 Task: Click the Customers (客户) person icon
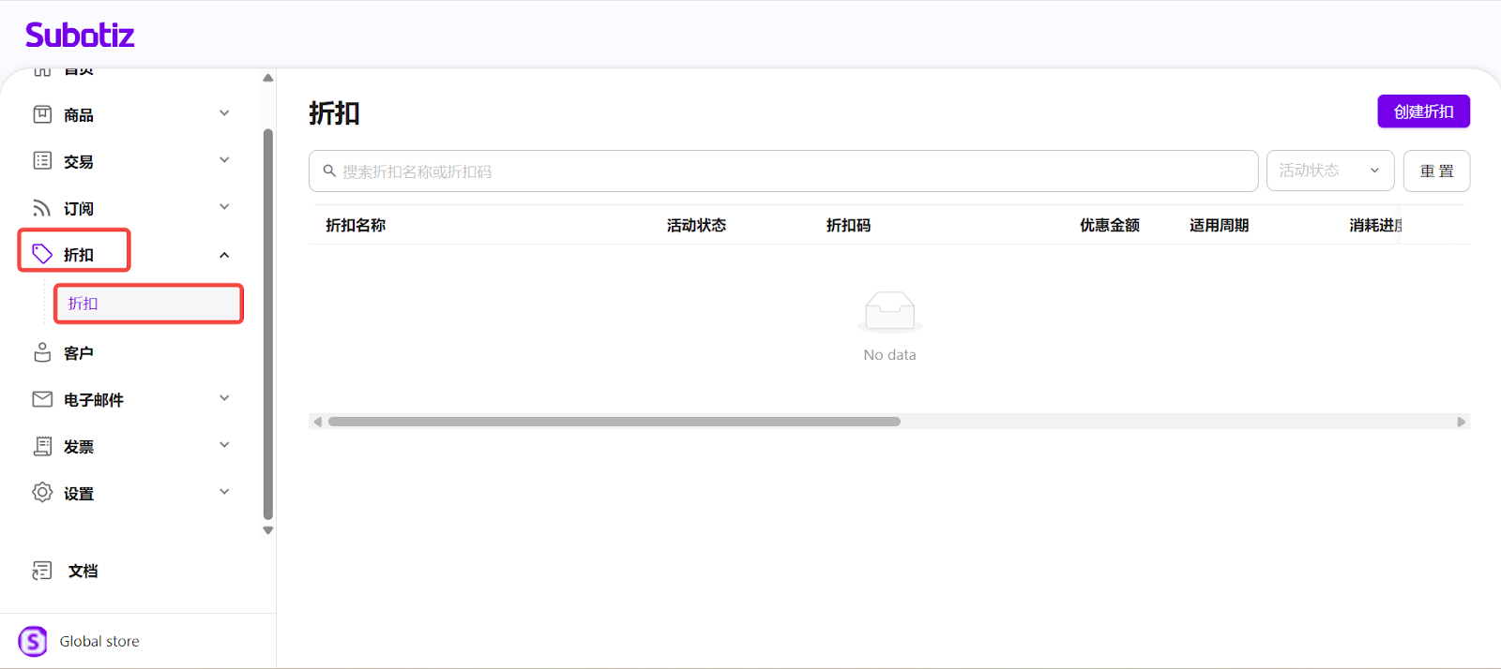coord(42,352)
